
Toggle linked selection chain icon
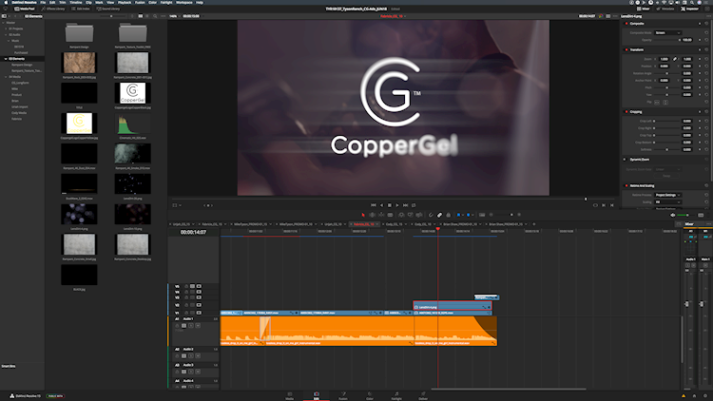click(440, 215)
